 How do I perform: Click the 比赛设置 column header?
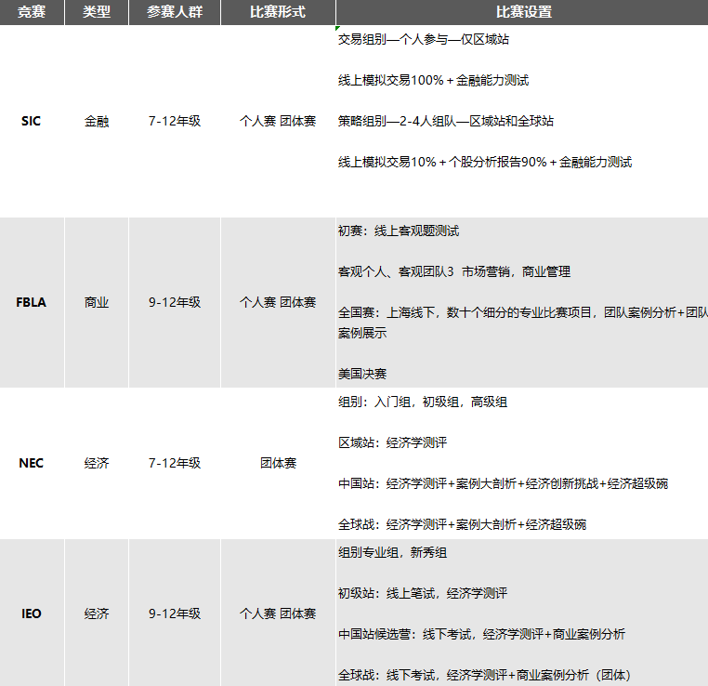tap(524, 12)
